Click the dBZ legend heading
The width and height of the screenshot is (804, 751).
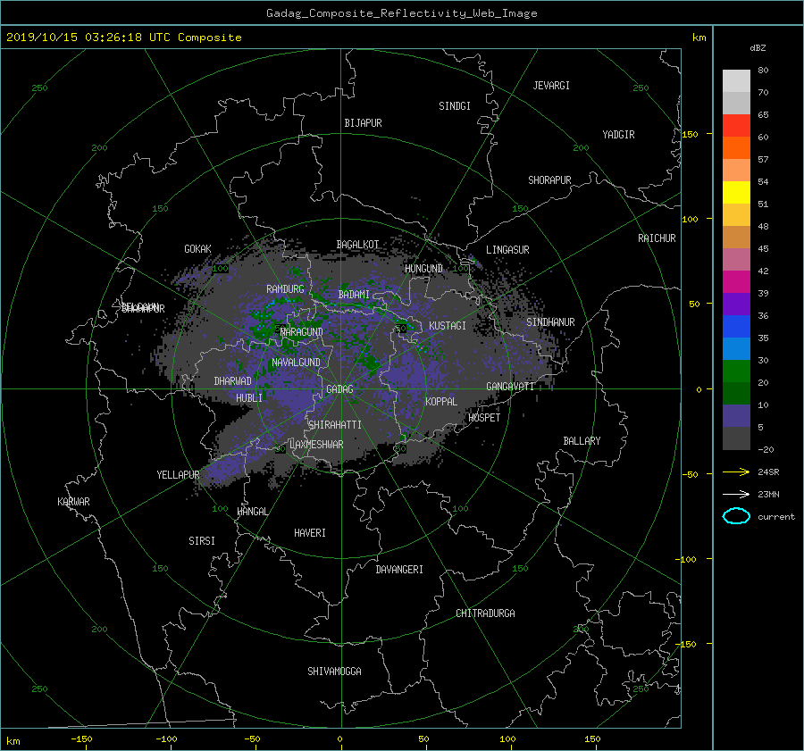pos(758,48)
